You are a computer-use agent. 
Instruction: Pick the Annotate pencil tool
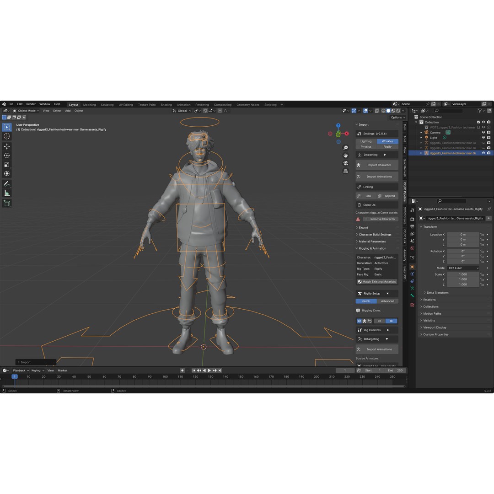[7, 184]
